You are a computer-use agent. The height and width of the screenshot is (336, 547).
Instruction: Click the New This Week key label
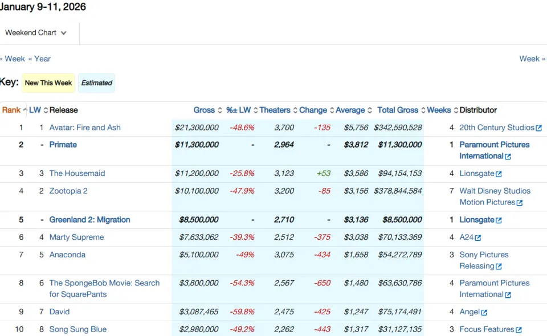point(48,83)
